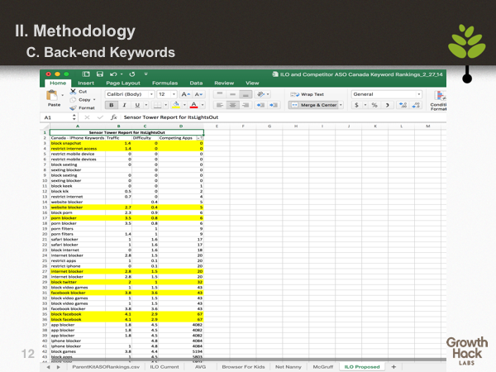Click the workbook layout icon in title bar
Viewport: 496px width, 372px height.
coord(86,74)
